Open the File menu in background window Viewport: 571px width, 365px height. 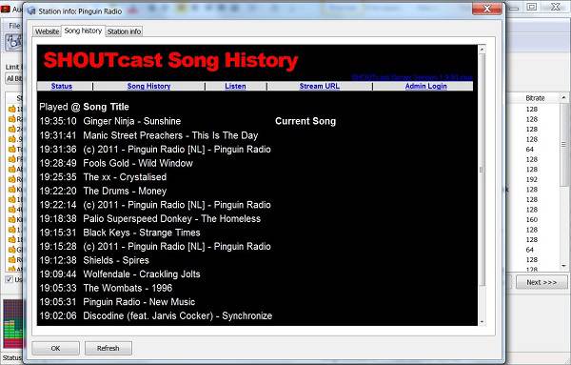click(14, 26)
